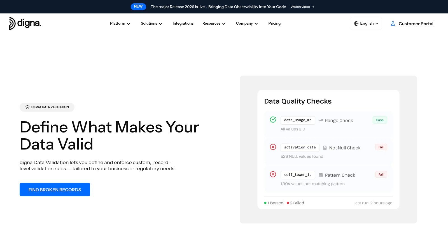Screen dimensions: 448x252
Task: Open the Pricing page
Action: pos(274,24)
